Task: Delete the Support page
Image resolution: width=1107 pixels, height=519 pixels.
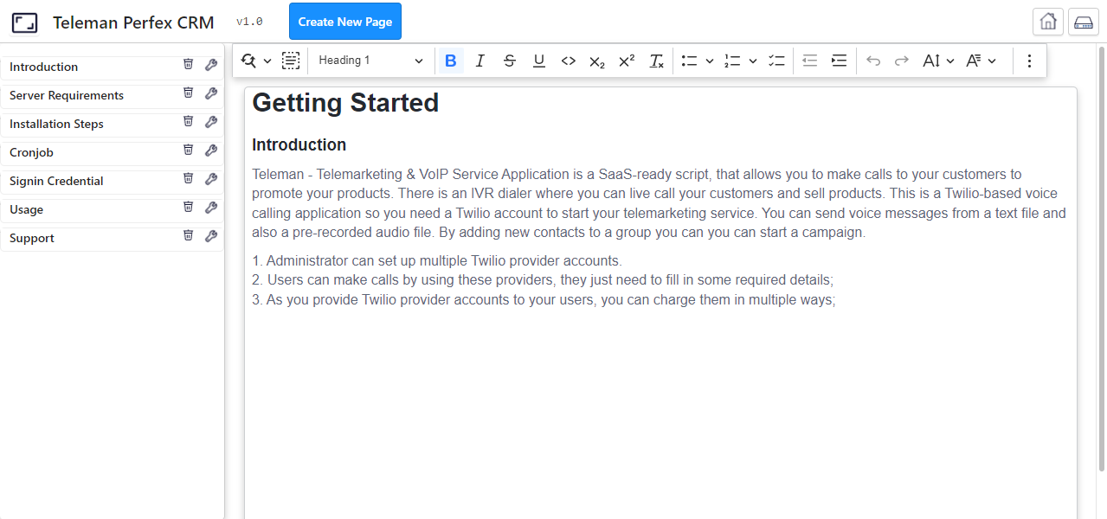Action: tap(188, 236)
